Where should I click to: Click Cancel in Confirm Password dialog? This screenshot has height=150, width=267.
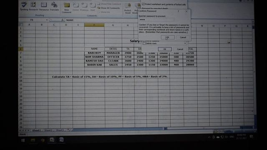(183, 37)
